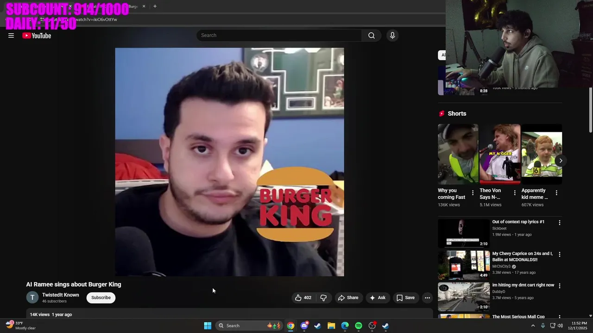This screenshot has height=333, width=593.
Task: Open options for 'Out of context rap lyrics'
Action: point(559,222)
